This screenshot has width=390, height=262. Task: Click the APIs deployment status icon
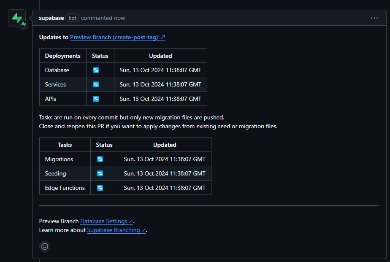[x=96, y=99]
